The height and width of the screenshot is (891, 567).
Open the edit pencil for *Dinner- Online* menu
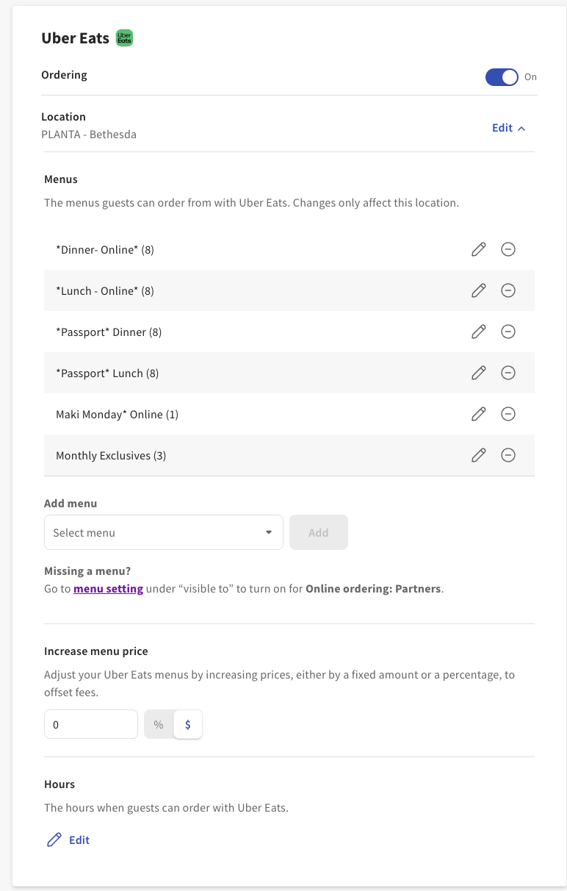[x=478, y=249]
